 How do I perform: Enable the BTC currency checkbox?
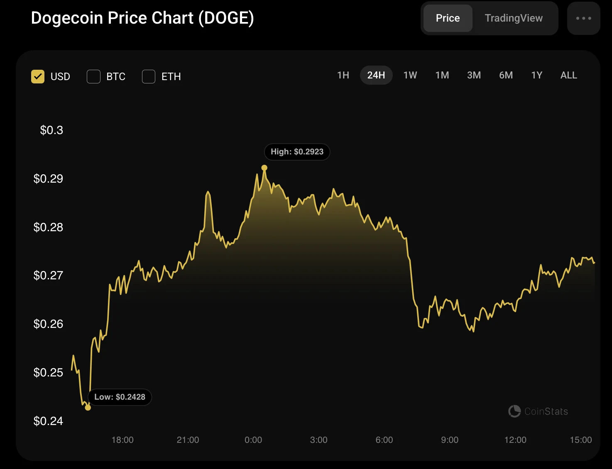93,76
